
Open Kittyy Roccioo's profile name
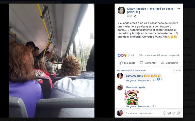tap(136, 9)
